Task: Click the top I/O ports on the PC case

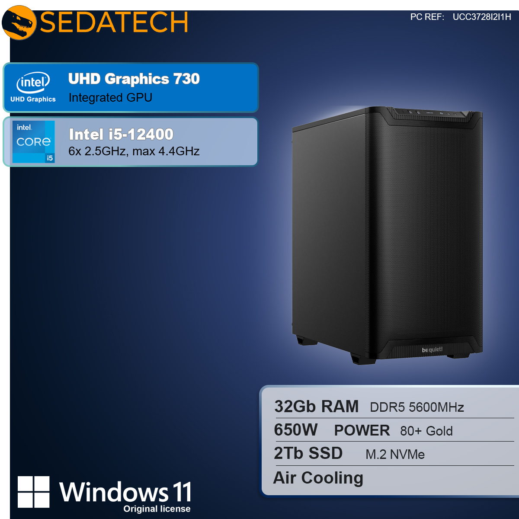Action: pos(428,113)
